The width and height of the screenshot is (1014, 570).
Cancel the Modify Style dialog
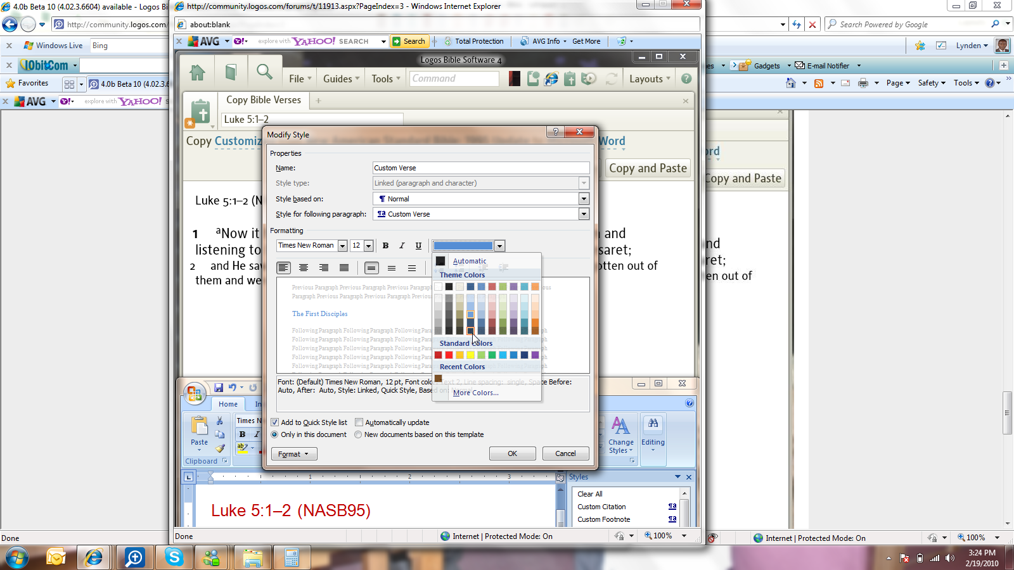[x=566, y=453]
